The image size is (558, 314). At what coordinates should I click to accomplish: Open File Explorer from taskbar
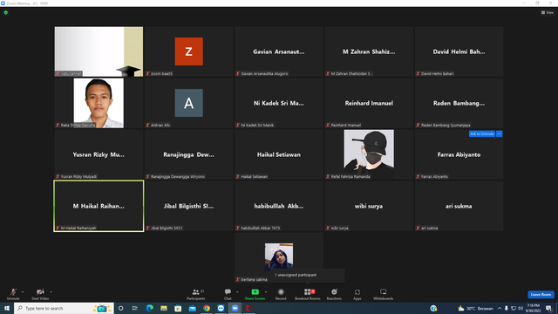[164, 308]
